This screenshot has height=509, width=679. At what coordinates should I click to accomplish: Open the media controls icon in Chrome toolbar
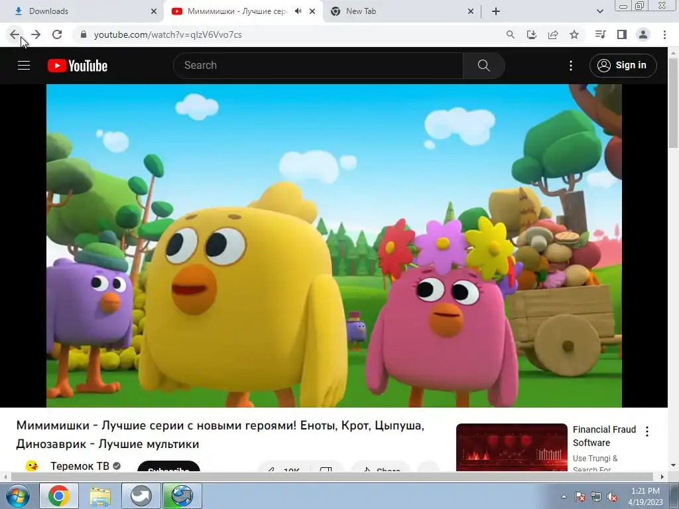pos(601,34)
